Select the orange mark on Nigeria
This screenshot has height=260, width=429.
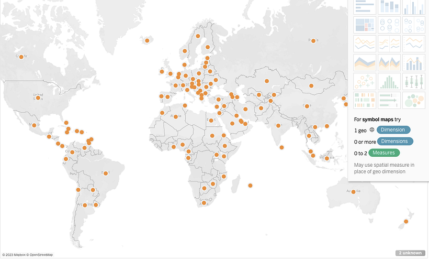pyautogui.click(x=183, y=145)
